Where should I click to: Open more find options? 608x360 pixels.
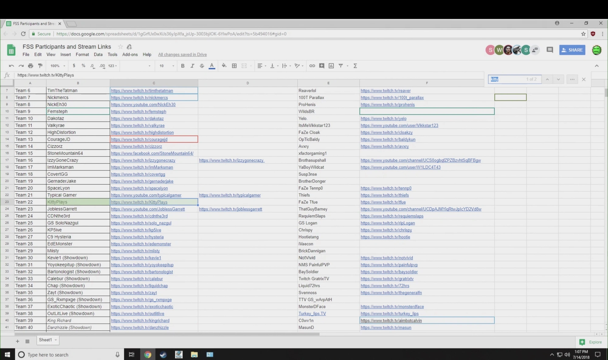(572, 79)
